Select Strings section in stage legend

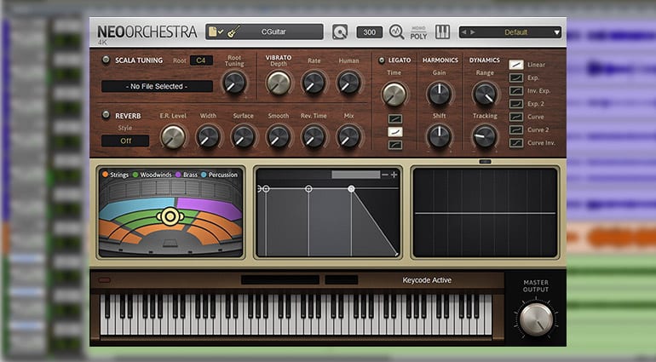click(x=116, y=175)
